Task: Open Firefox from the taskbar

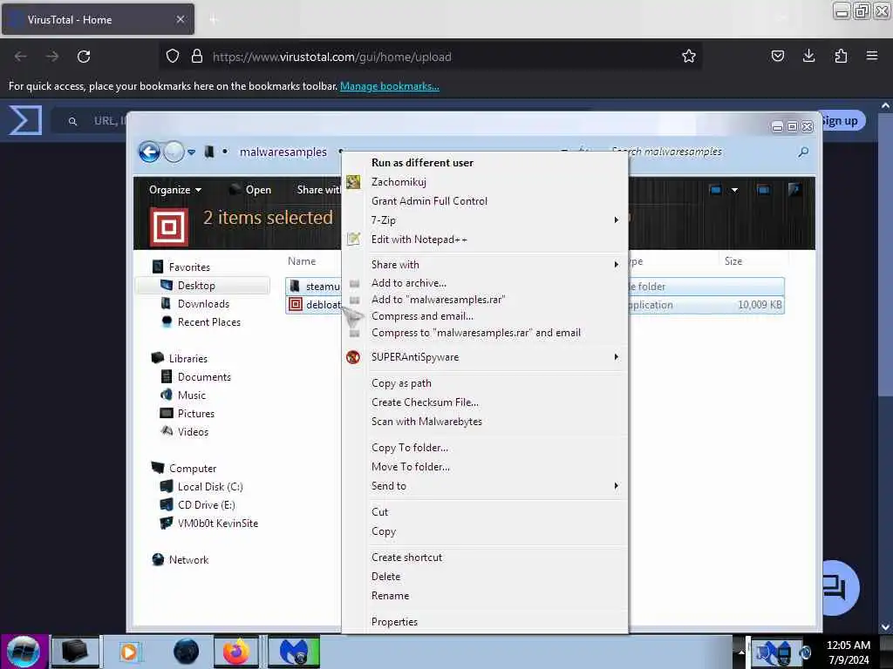Action: point(236,652)
